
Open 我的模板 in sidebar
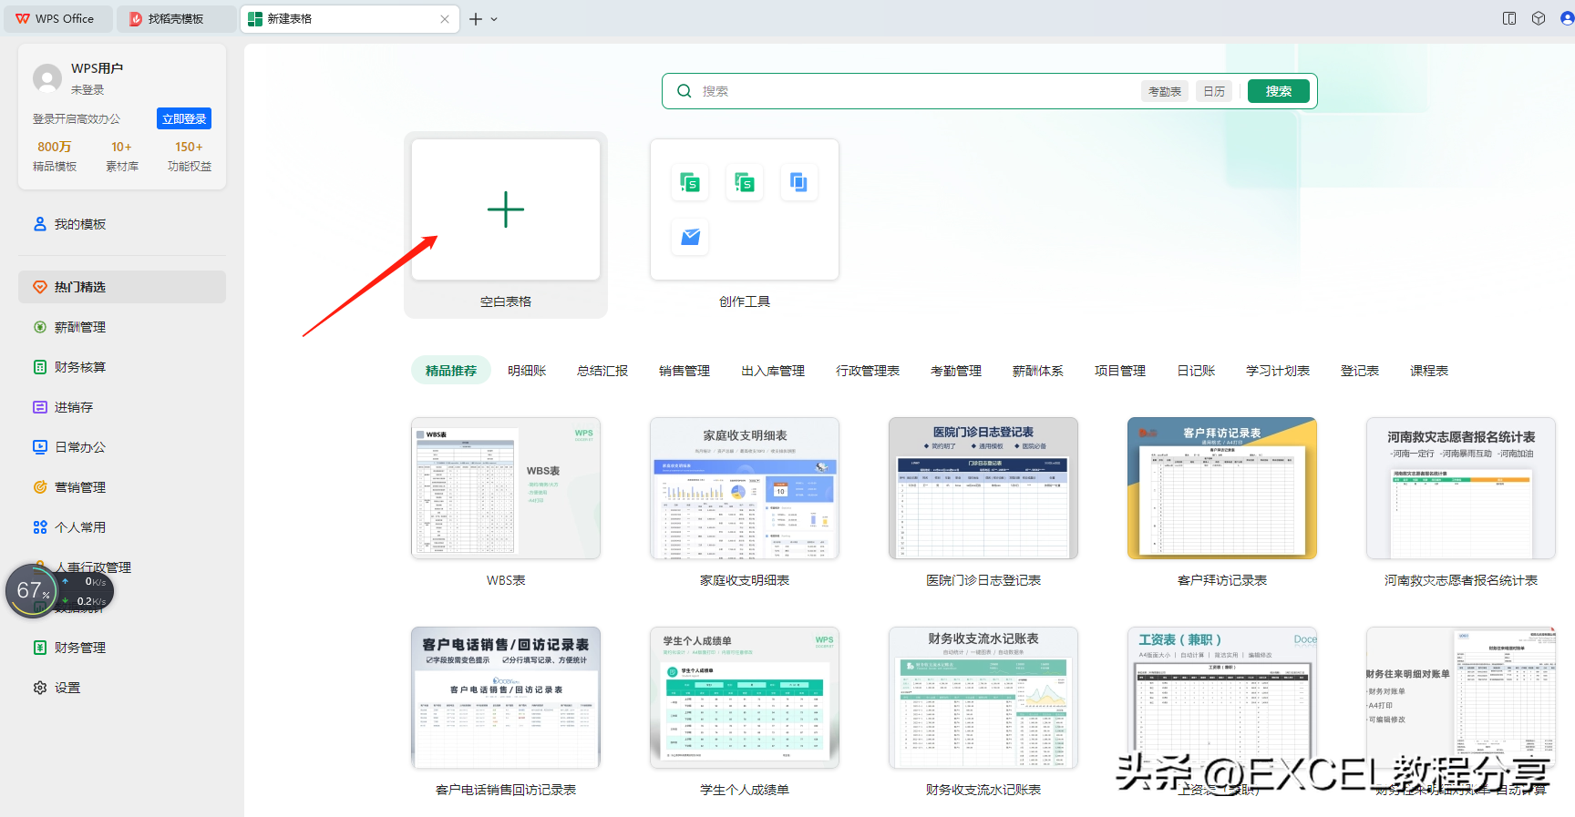[122, 224]
